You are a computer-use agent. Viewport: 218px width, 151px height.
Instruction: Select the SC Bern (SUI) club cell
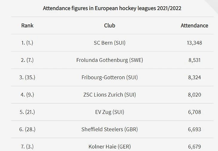[x=110, y=43]
